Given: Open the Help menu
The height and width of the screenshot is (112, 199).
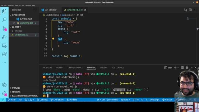Looking at the screenshot, I should click(x=34, y=6).
